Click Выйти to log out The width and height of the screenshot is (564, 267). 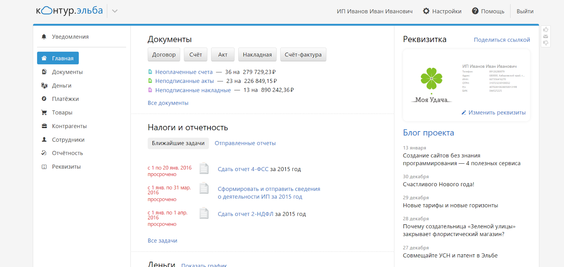525,11
